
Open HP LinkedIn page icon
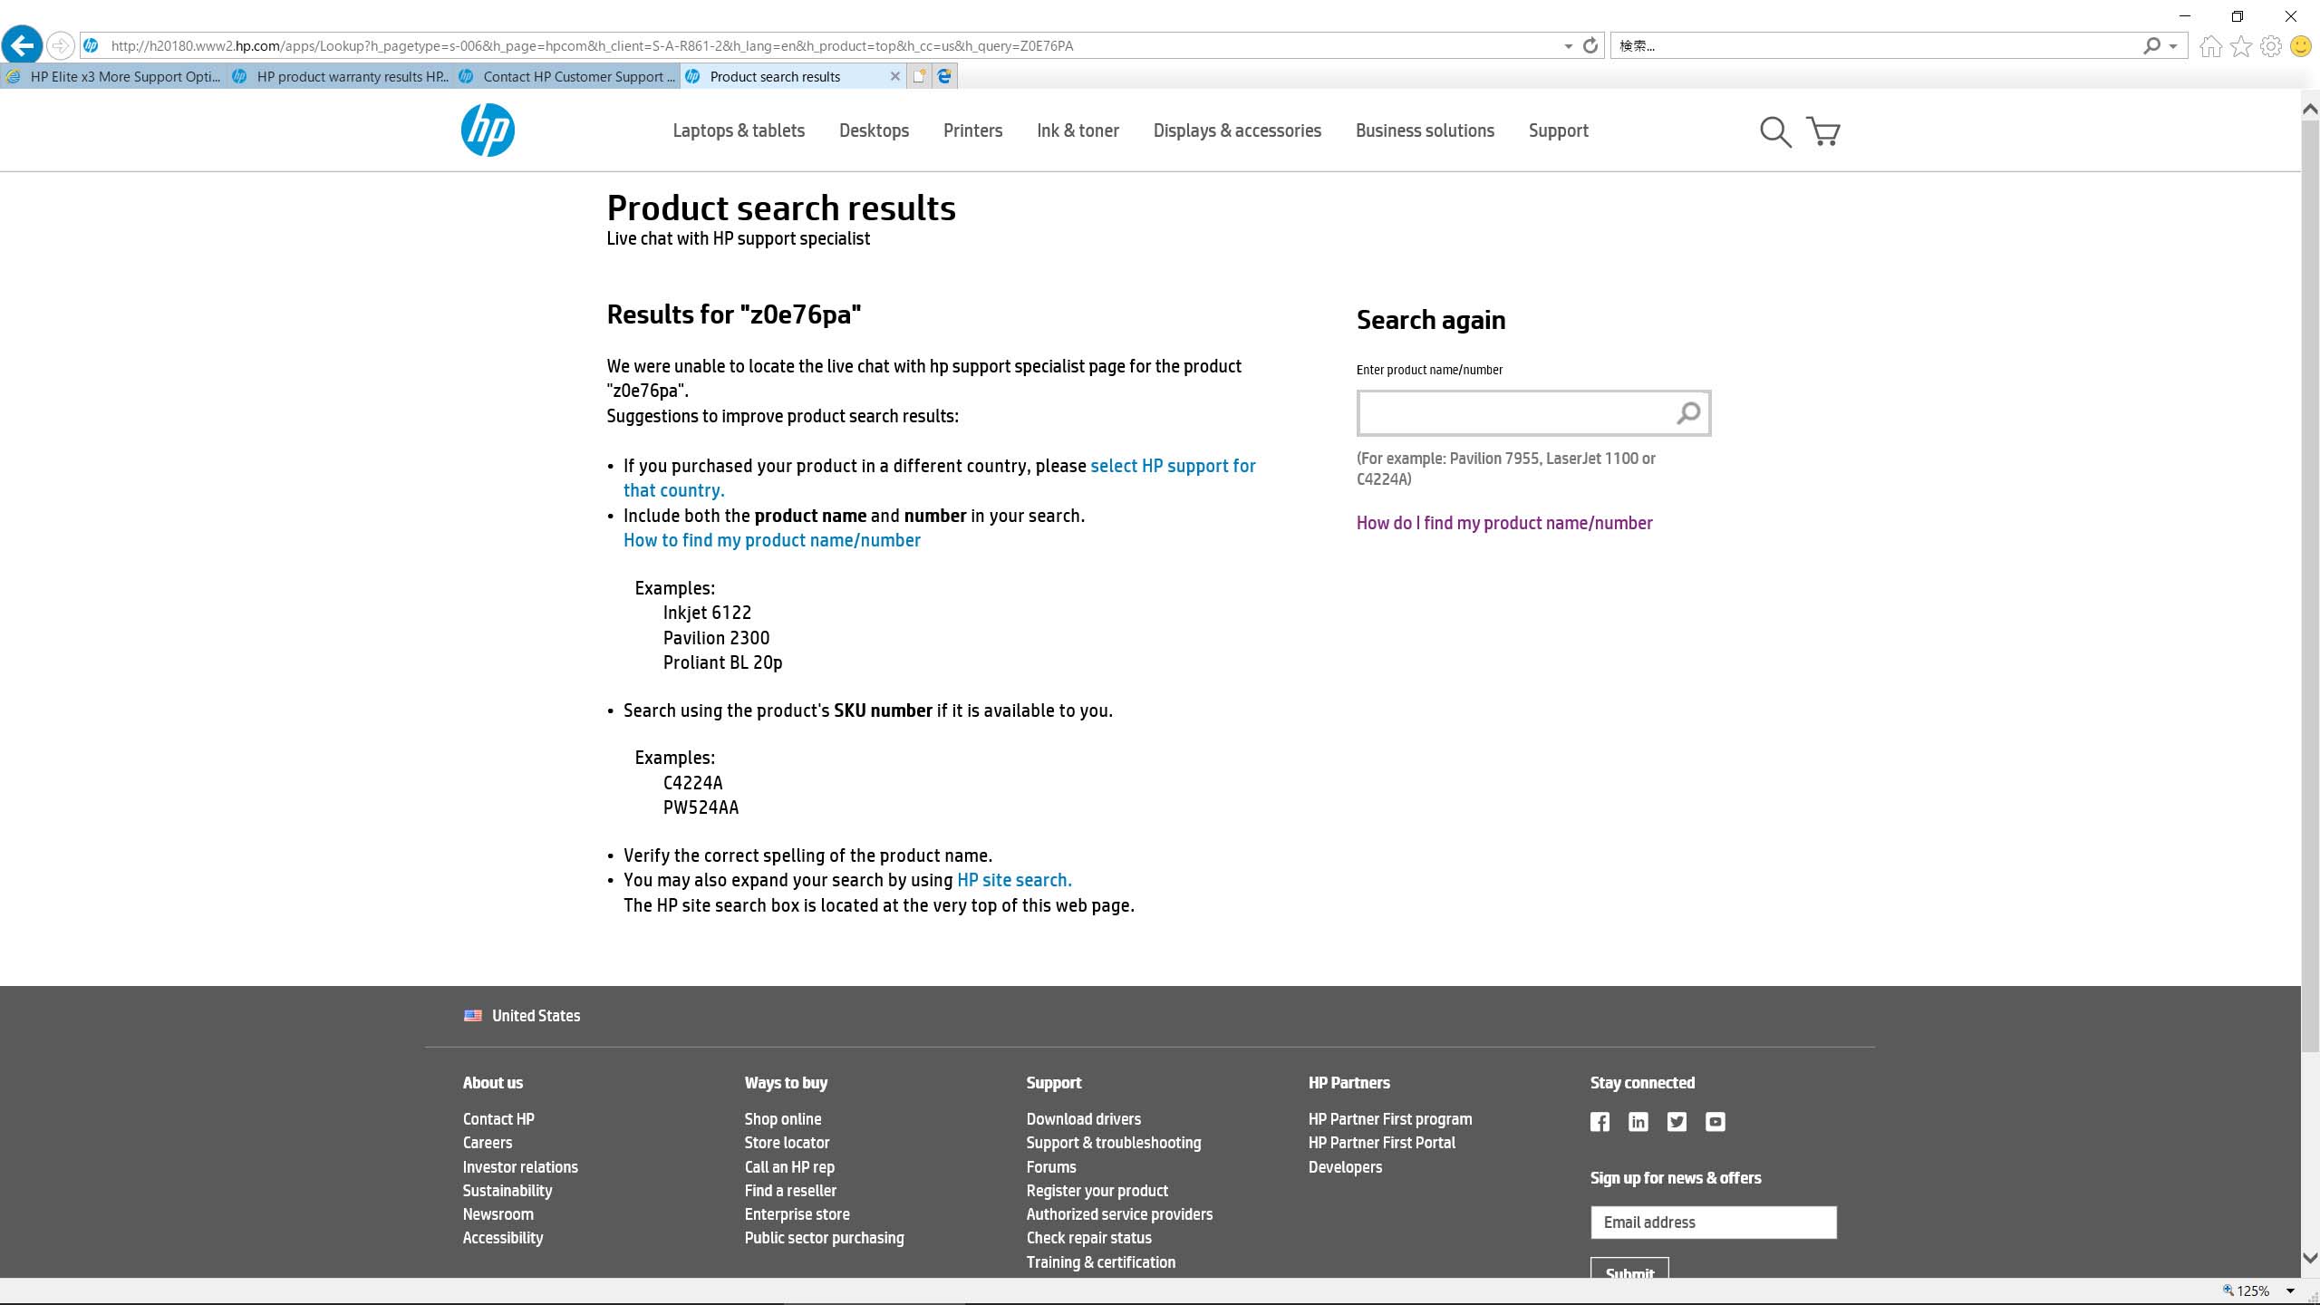1638,1122
